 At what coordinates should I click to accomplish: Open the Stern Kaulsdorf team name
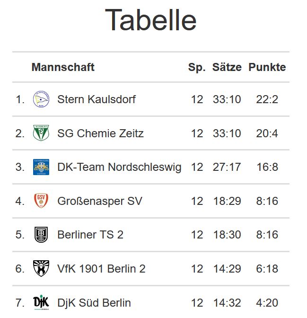point(96,99)
